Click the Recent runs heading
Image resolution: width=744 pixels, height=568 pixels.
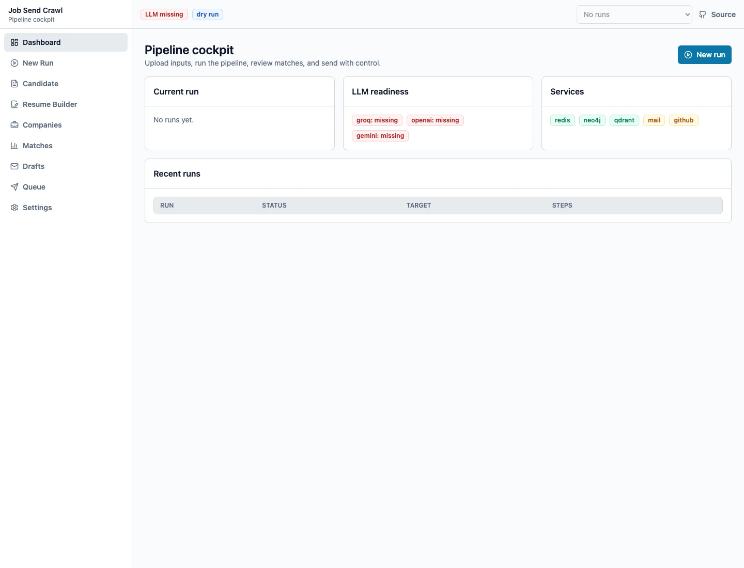[x=177, y=174]
